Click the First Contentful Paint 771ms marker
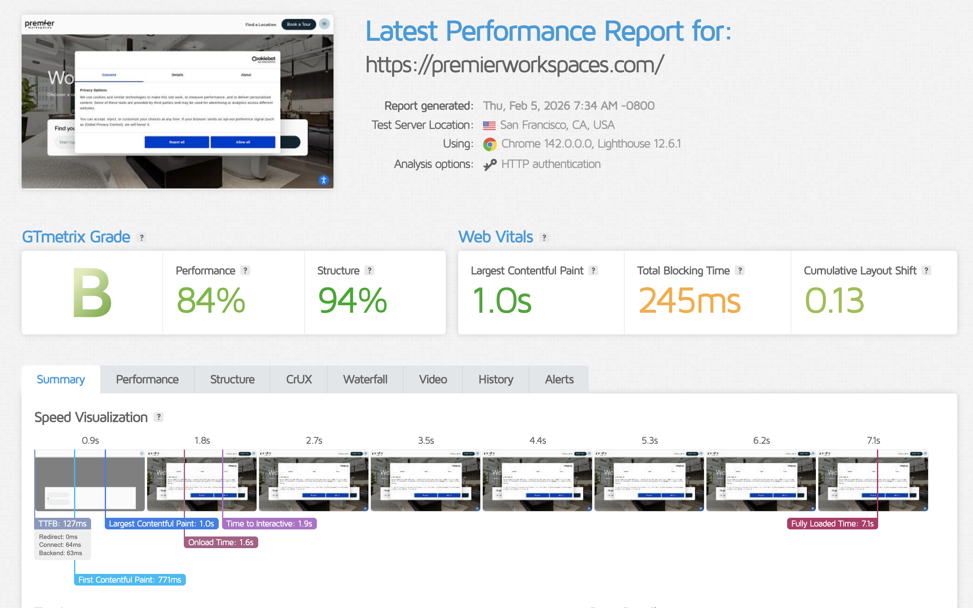Image resolution: width=973 pixels, height=608 pixels. [x=130, y=580]
